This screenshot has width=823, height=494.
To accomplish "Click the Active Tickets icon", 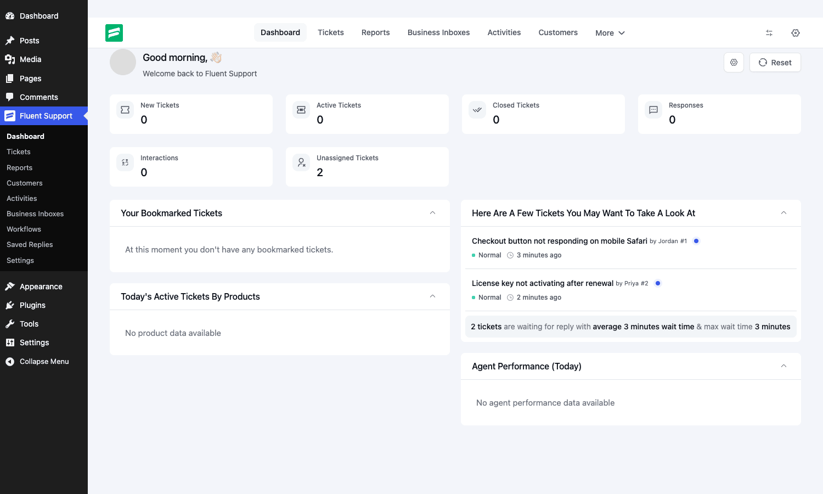I will click(301, 110).
